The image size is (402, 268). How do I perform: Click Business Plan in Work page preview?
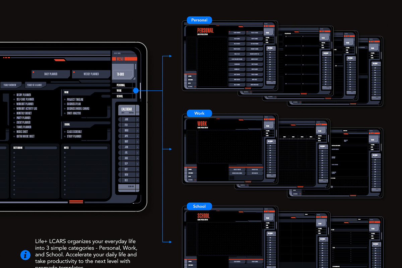[255, 170]
